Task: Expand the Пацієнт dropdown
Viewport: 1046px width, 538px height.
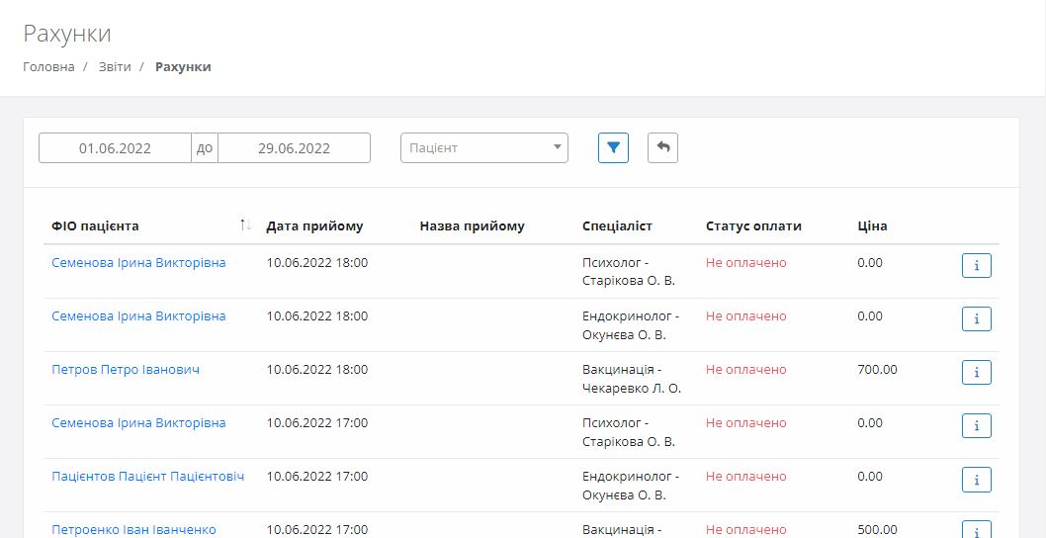Action: [484, 147]
